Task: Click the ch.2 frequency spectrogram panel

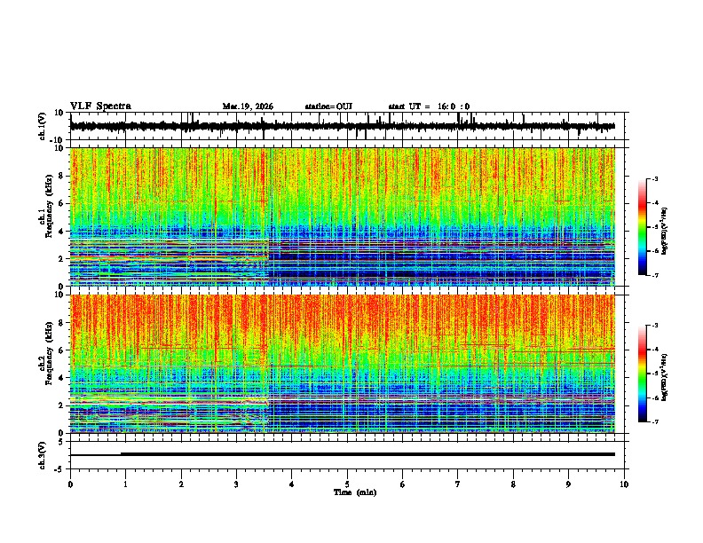Action: tap(343, 364)
